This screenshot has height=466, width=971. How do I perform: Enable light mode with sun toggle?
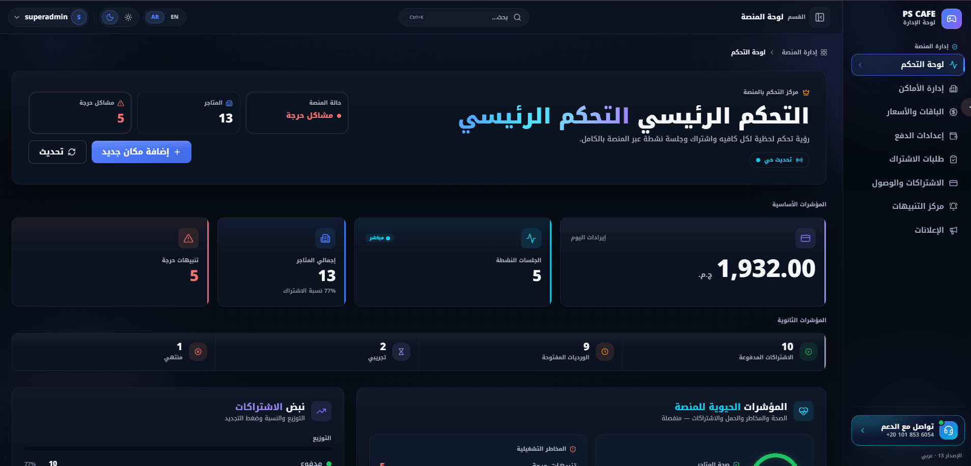click(x=128, y=17)
